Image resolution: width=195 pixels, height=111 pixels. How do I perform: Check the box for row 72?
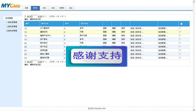coord(180,28)
